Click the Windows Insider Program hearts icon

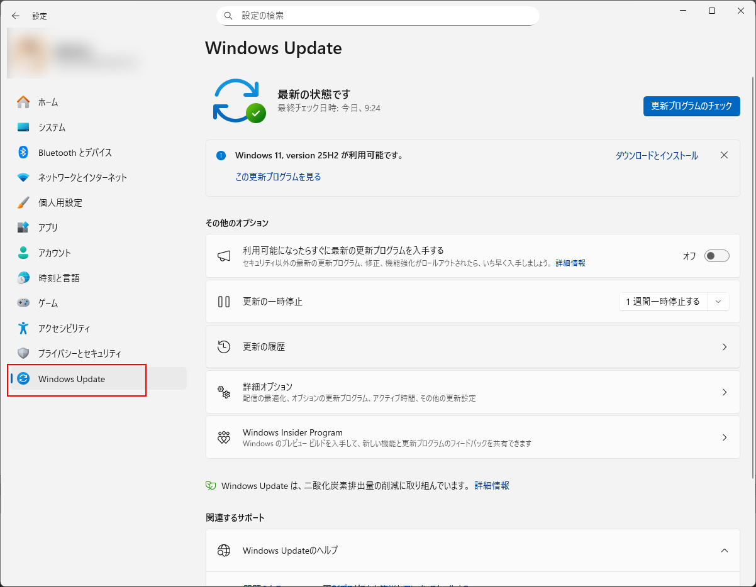tap(224, 437)
